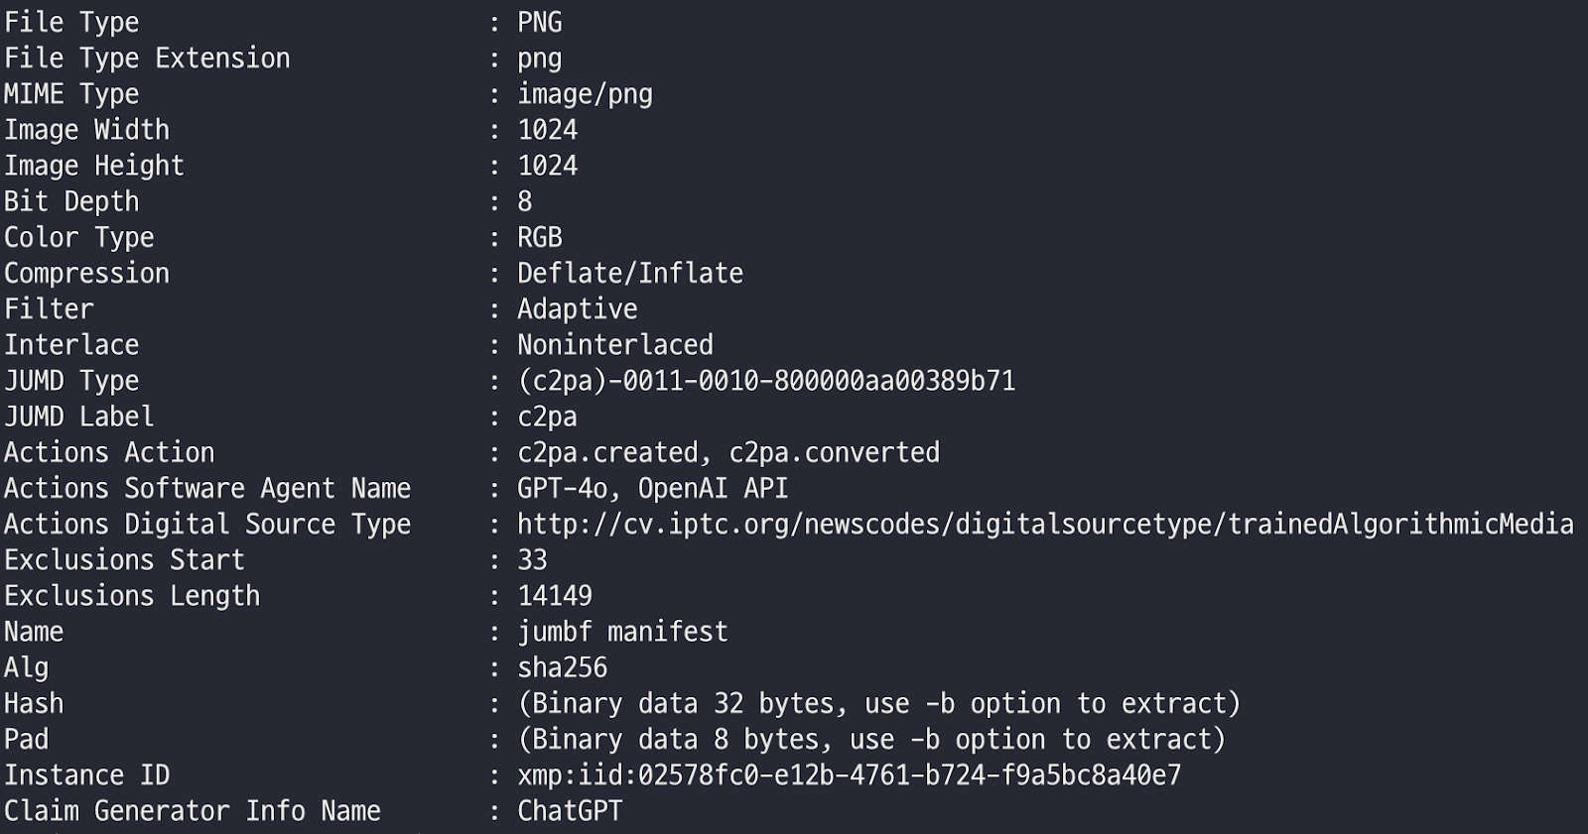
Task: Click the 'Noninterlaced' interlace value
Action: click(614, 344)
